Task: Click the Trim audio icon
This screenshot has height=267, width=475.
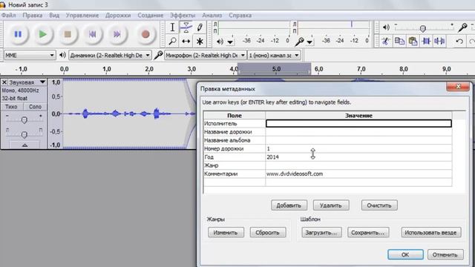Action: pos(427,41)
